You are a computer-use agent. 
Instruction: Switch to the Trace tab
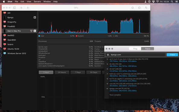click(x=148, y=49)
